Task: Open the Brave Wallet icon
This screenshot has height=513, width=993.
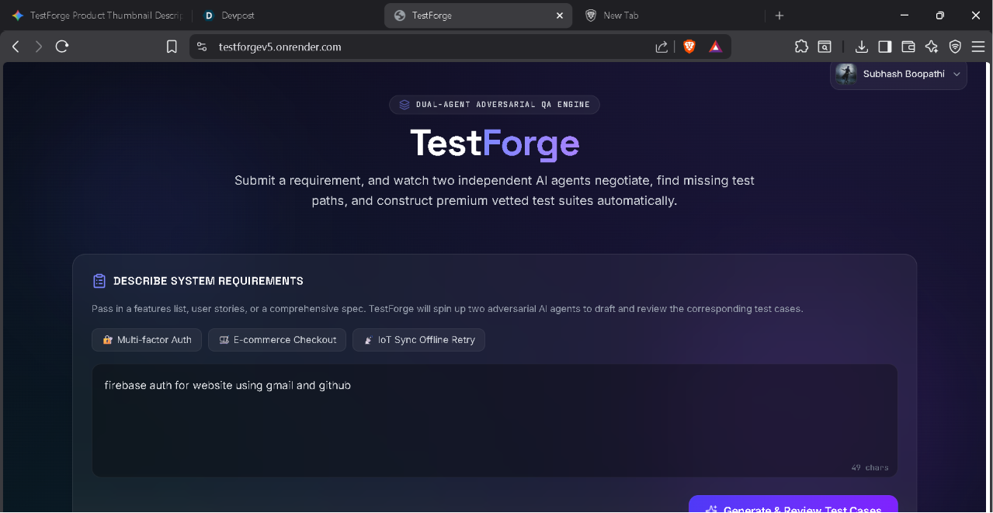Action: tap(908, 47)
